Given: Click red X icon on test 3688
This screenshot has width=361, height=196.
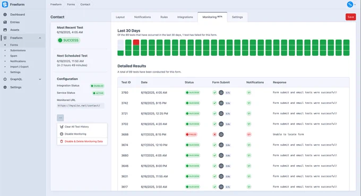Looking at the screenshot, I should click(214, 135).
